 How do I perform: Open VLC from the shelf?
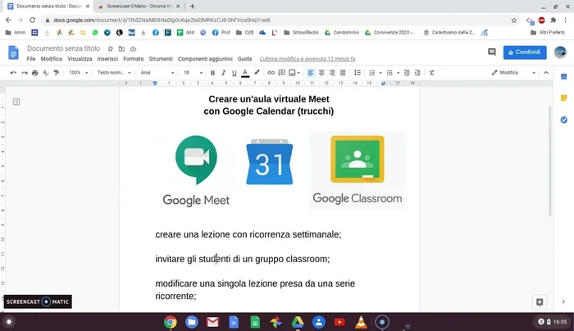coord(361,322)
